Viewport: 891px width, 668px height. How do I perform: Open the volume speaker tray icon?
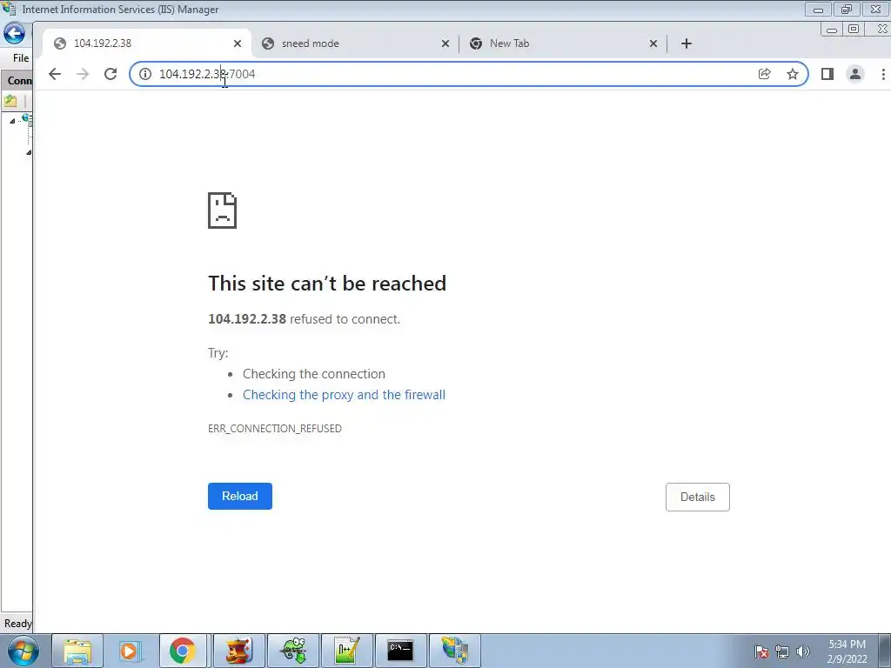click(x=803, y=651)
